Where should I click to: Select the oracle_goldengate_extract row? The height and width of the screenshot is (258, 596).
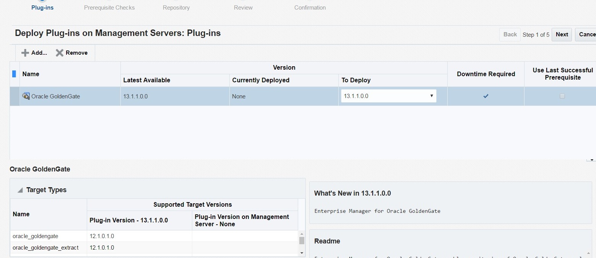(154, 248)
